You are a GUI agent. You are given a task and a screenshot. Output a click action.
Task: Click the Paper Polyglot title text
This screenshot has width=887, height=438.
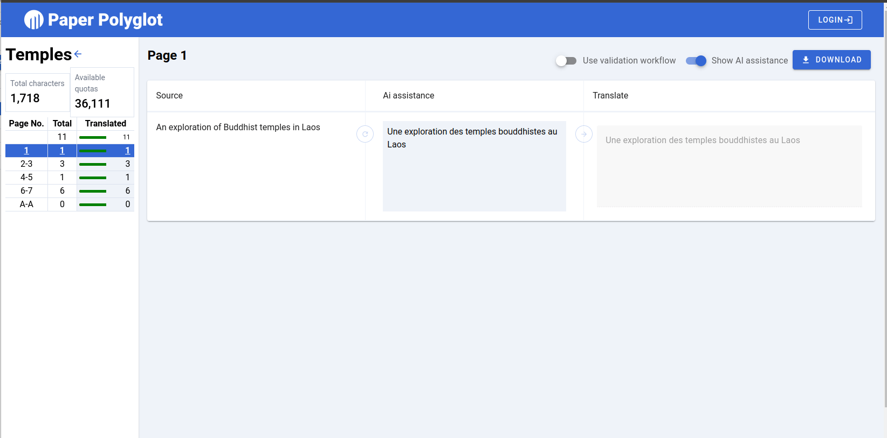pos(105,20)
